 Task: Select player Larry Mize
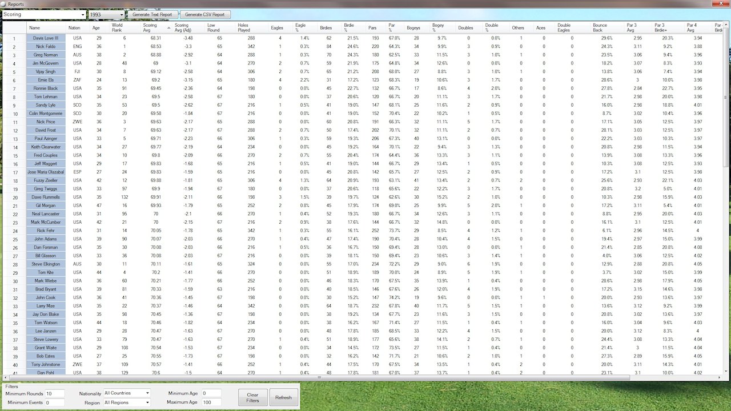click(x=46, y=306)
